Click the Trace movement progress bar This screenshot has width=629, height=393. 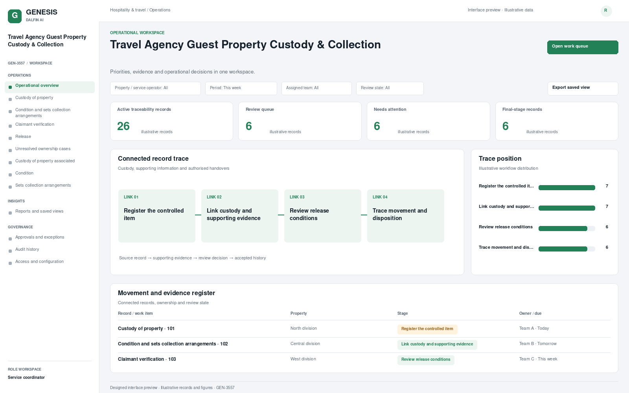[567, 249]
